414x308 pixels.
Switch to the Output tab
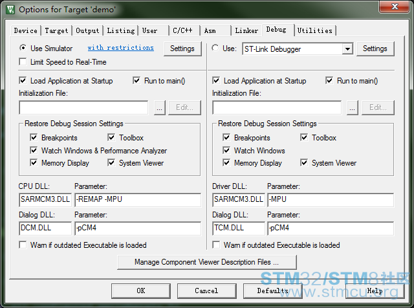87,30
